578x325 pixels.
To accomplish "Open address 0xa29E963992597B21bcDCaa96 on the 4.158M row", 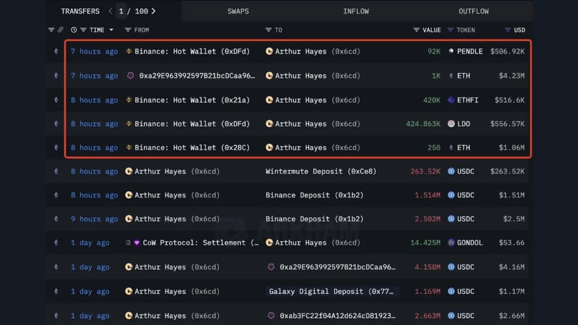I will click(338, 267).
